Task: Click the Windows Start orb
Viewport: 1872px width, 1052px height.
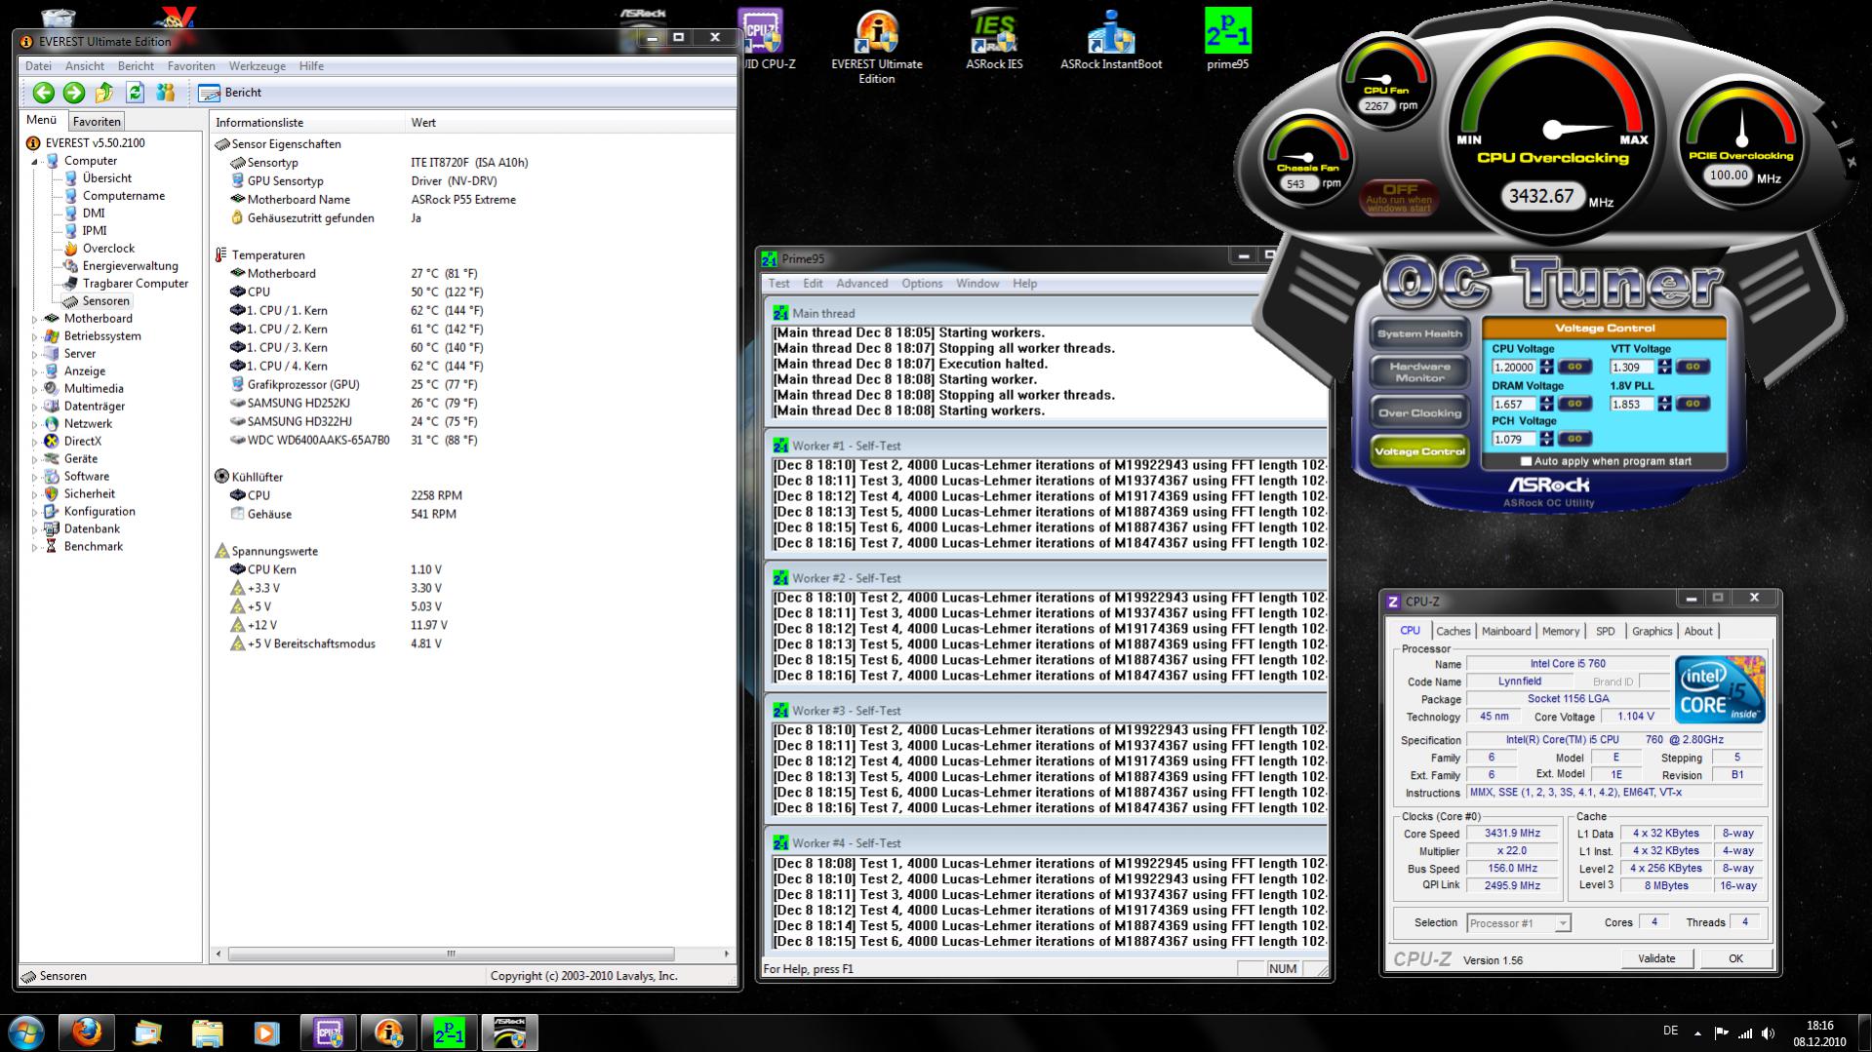Action: 25,1032
